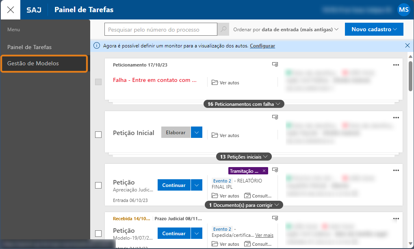This screenshot has width=414, height=249.
Task: Click the Configurar link in the banner
Action: (x=262, y=46)
